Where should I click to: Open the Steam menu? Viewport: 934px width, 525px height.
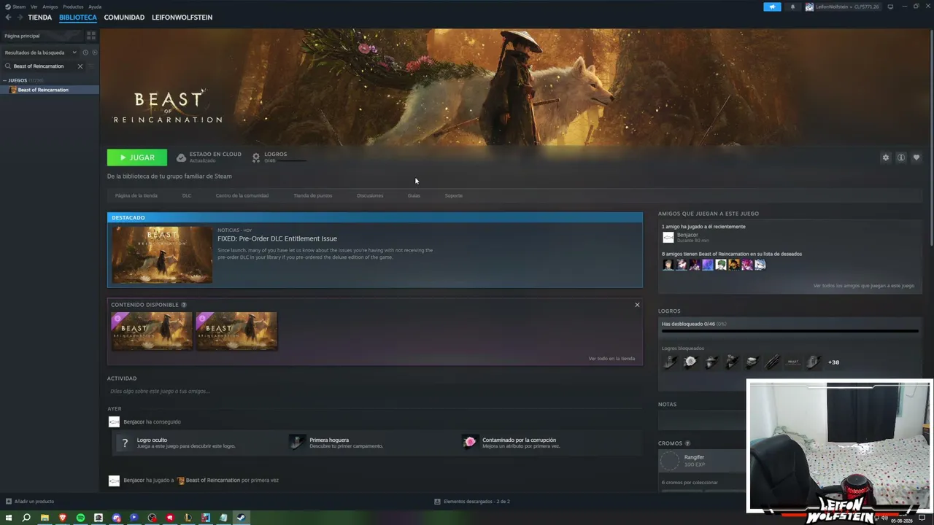[15, 7]
